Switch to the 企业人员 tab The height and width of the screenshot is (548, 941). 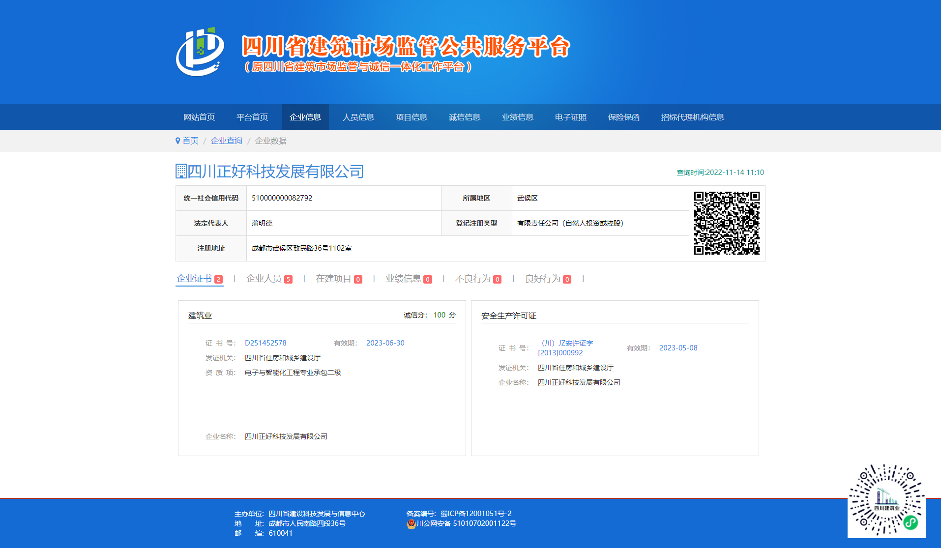[x=269, y=279]
